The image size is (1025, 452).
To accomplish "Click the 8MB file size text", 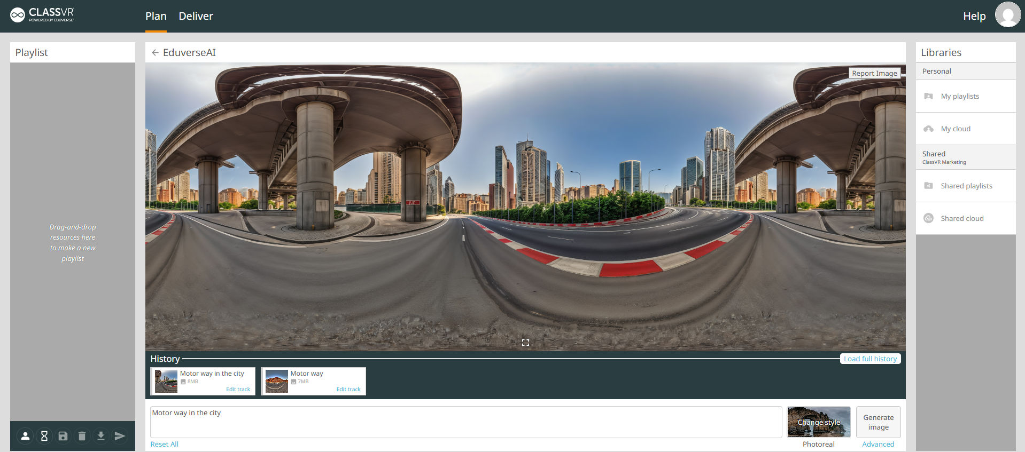I will (x=192, y=382).
